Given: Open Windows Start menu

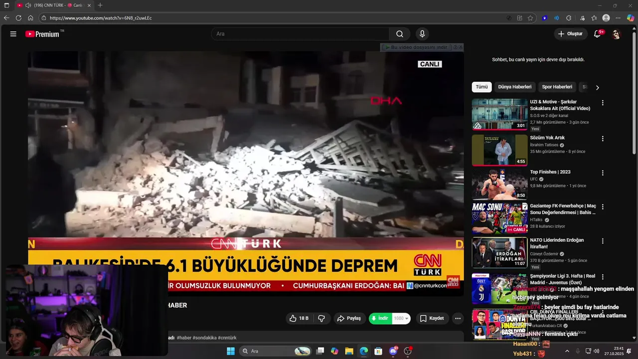Looking at the screenshot, I should [231, 351].
